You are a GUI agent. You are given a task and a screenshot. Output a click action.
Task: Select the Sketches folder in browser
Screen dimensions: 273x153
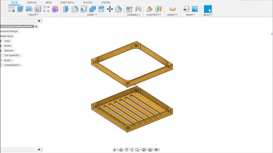9,51
